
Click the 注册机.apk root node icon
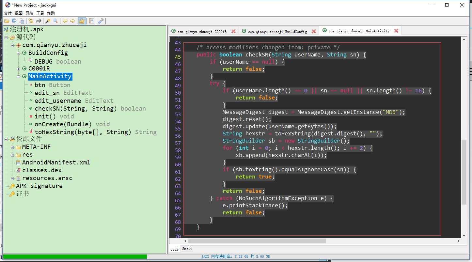[x=7, y=29]
